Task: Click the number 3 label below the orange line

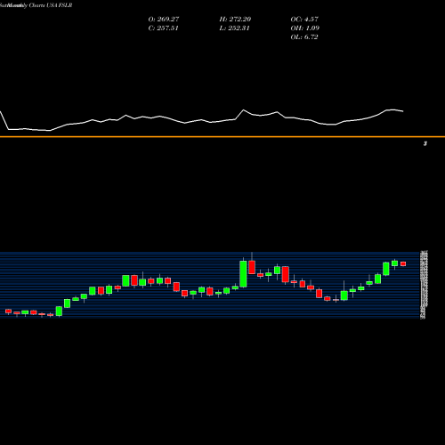Action: click(x=425, y=144)
